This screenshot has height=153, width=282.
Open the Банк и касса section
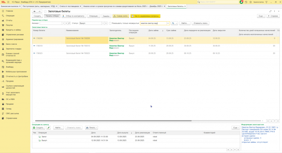pyautogui.click(x=11, y=44)
